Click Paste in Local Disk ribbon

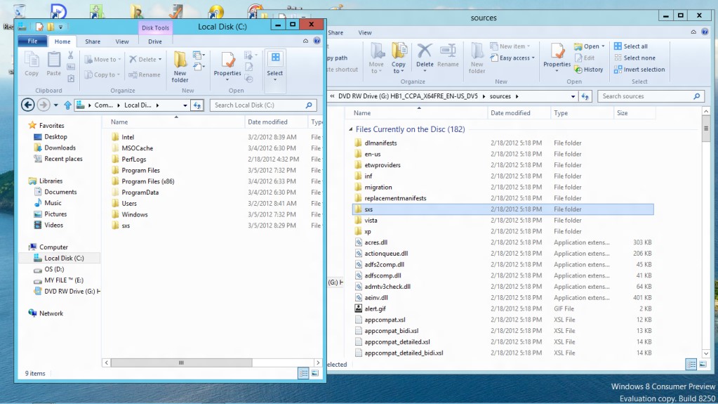pos(53,64)
